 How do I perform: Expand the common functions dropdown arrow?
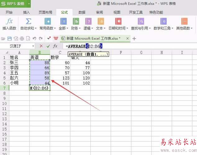55,28
